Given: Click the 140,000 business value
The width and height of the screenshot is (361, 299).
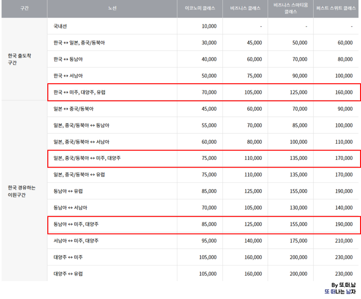Looking at the screenshot, I should (253, 241).
